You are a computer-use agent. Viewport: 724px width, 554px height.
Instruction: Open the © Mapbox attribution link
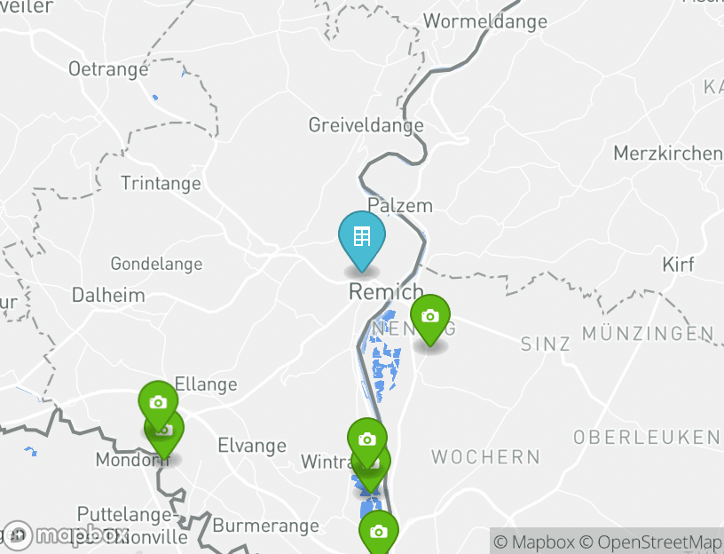(534, 542)
